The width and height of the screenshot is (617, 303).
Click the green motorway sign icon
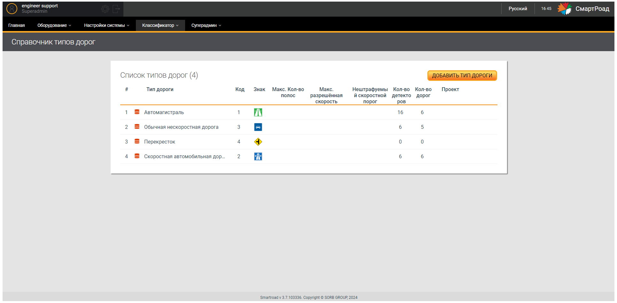258,112
